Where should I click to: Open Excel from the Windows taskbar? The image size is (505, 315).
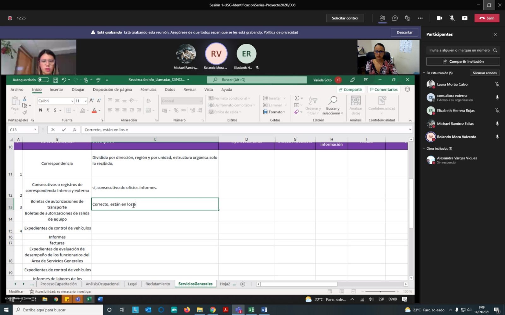pyautogui.click(x=251, y=310)
